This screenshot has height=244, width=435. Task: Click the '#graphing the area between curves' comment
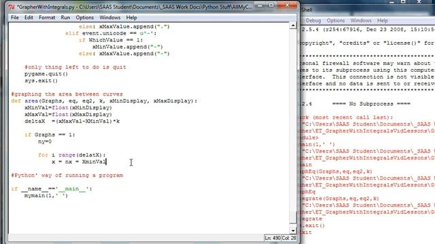[x=67, y=94]
